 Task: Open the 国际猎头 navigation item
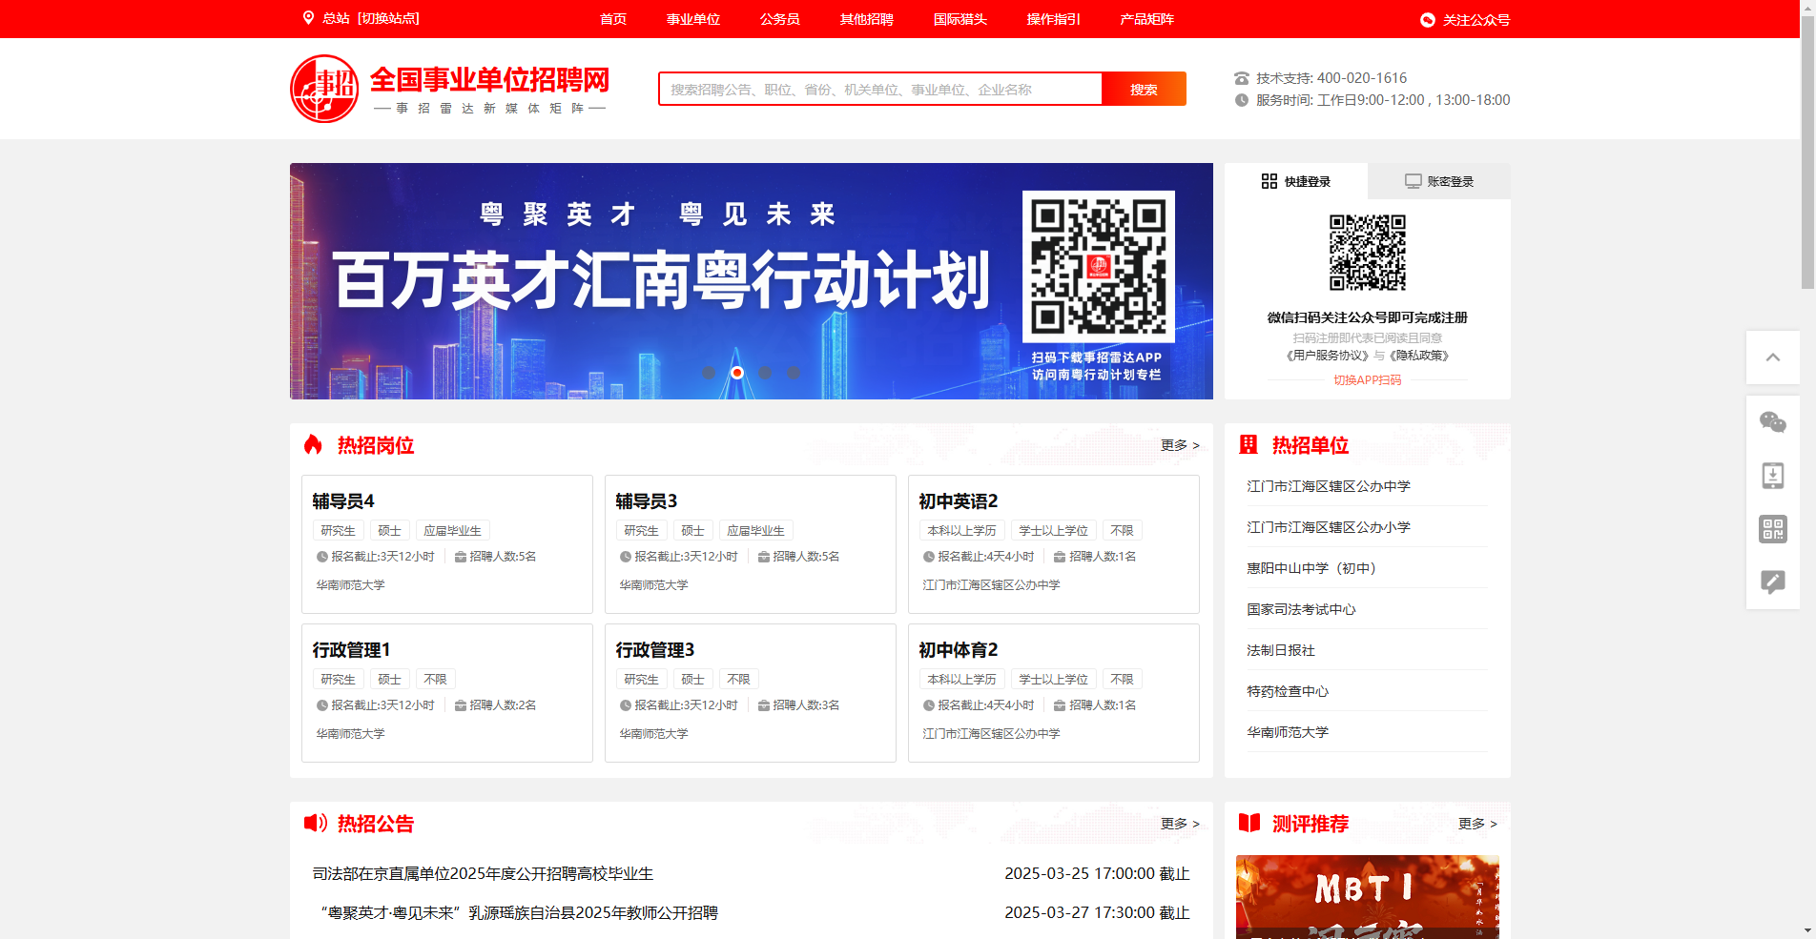(960, 19)
